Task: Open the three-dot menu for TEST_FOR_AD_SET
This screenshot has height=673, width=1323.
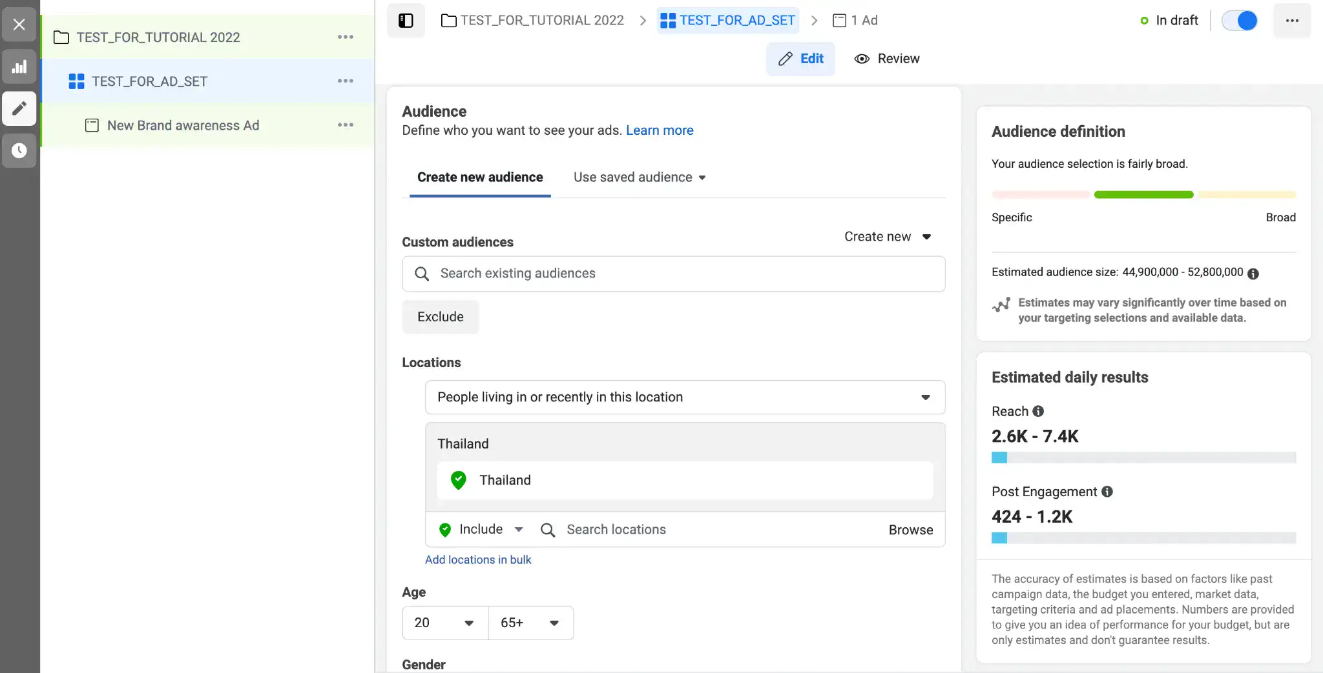Action: tap(345, 81)
